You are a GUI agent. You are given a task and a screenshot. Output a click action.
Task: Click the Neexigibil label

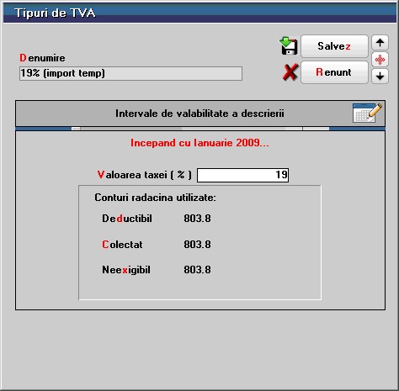126,270
